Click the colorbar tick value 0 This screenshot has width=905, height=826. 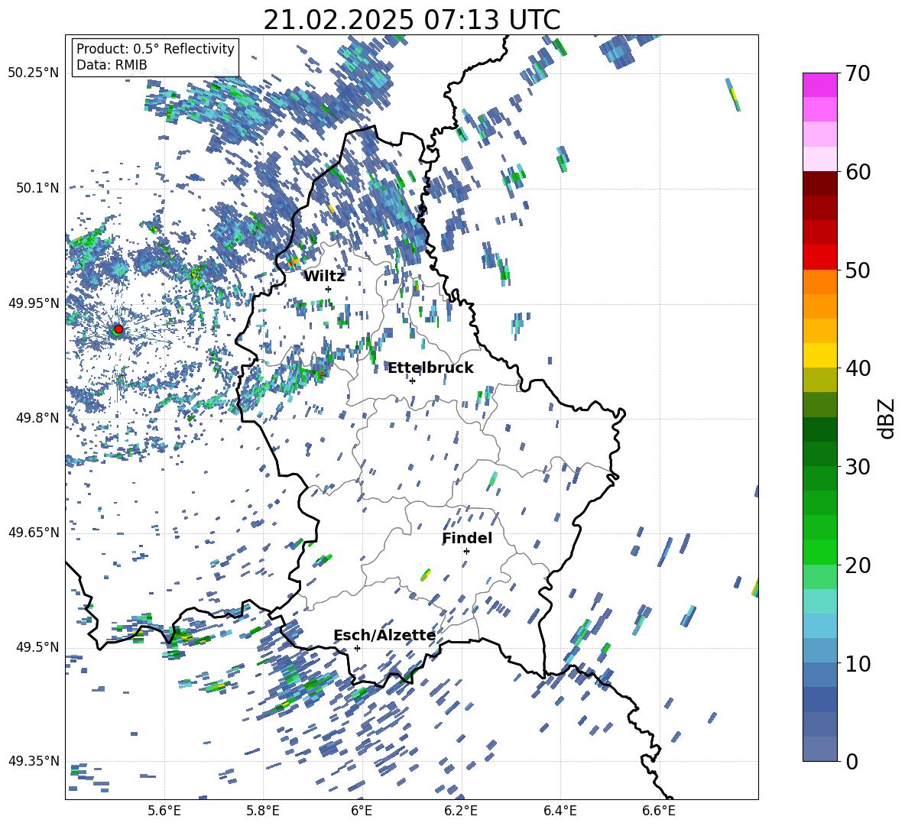click(852, 761)
